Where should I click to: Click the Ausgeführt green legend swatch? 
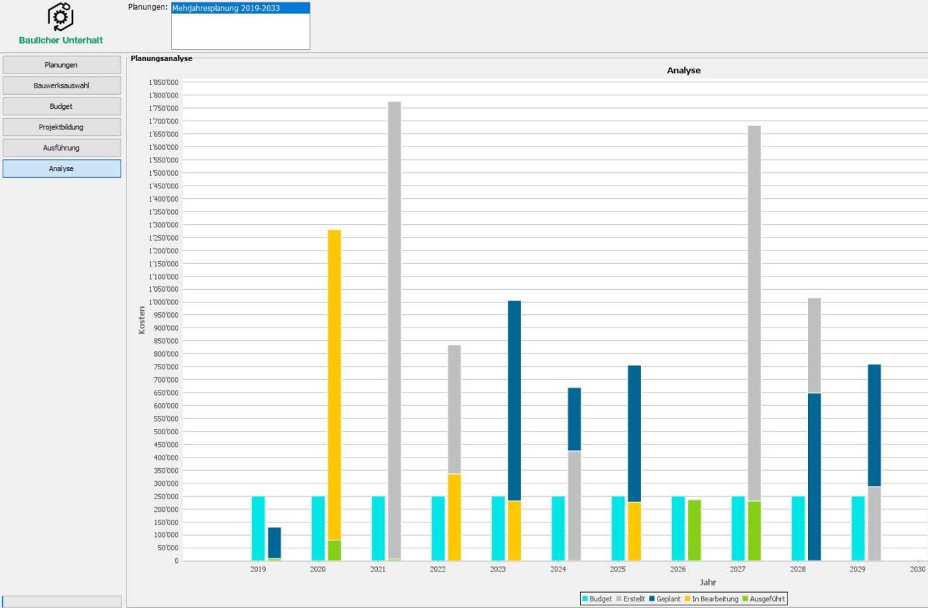pos(745,599)
